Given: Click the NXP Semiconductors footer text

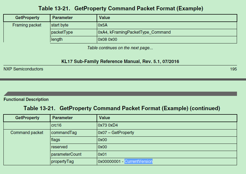Looking at the screenshot, I should [23, 69].
